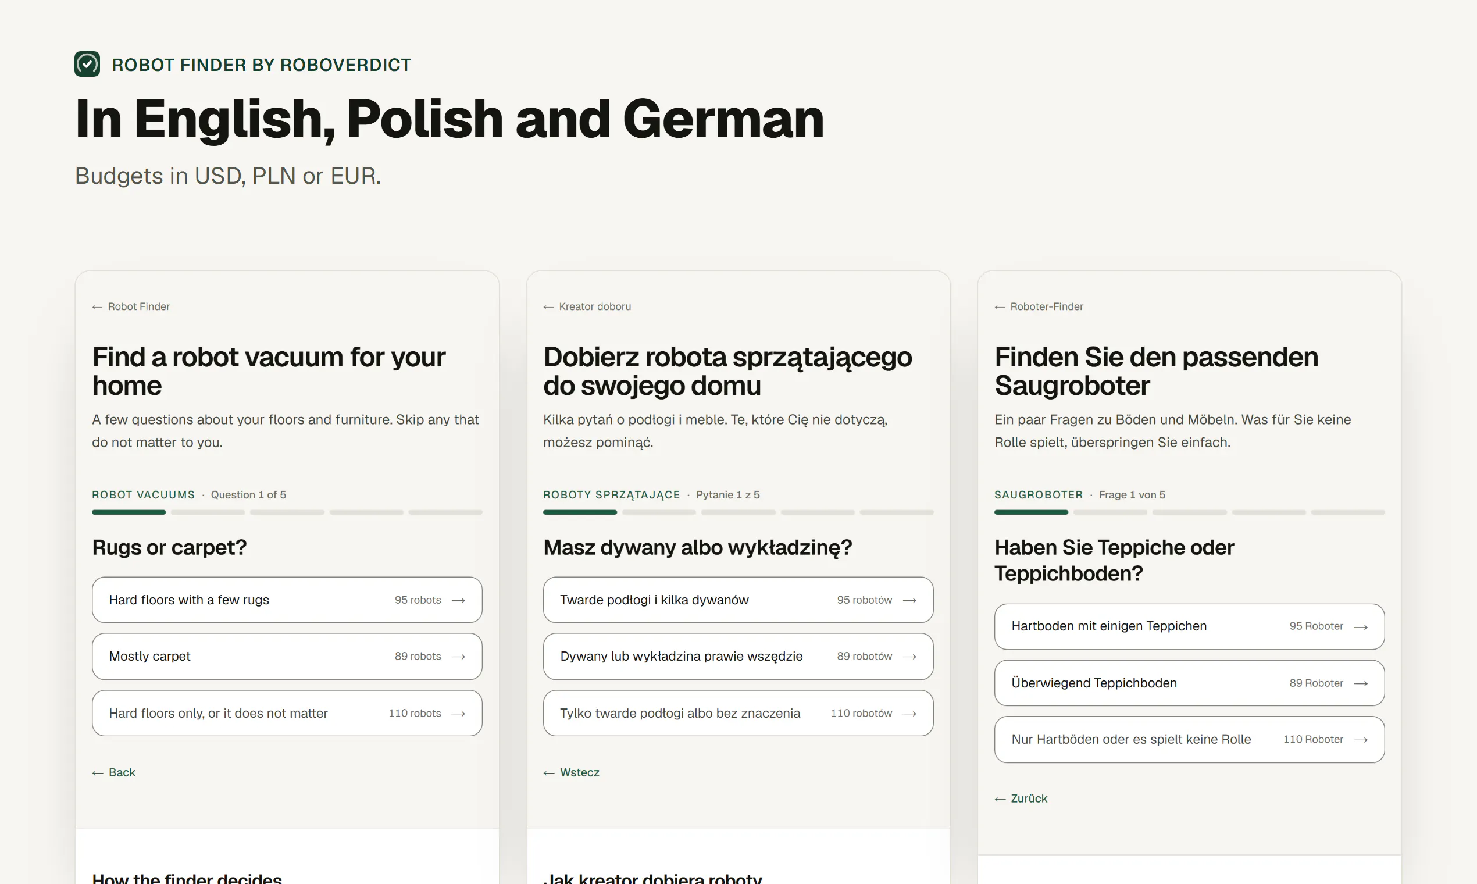Click 'Masz dywany albo wykładzinę?' heading

pyautogui.click(x=697, y=547)
